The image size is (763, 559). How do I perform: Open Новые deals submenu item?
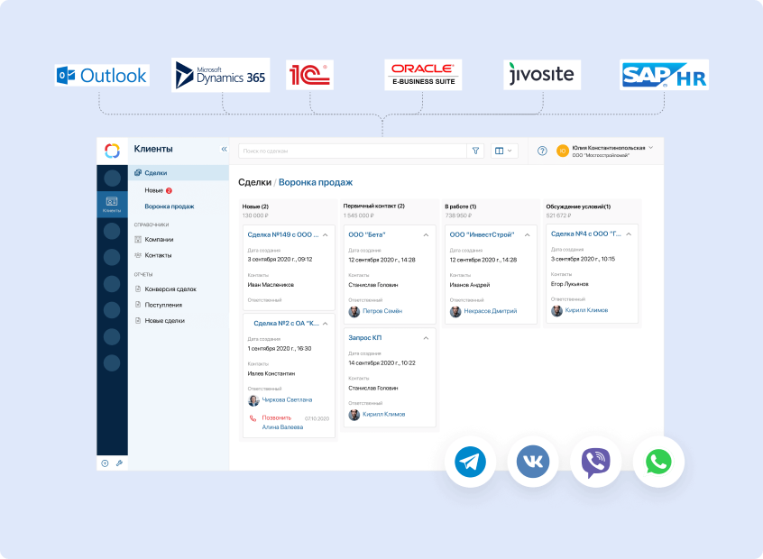point(153,190)
